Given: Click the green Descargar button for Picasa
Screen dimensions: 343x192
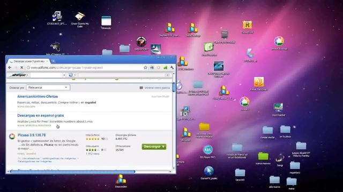Looking at the screenshot, I should point(154,147).
